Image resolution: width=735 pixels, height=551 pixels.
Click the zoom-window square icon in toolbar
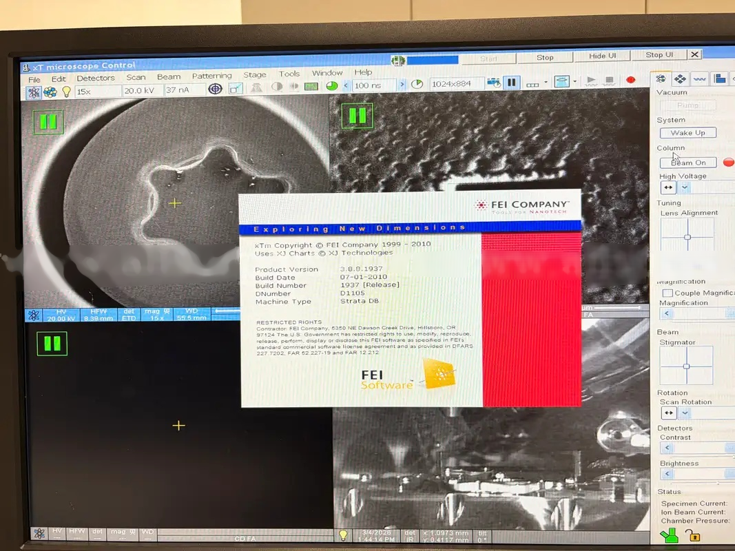coord(236,88)
